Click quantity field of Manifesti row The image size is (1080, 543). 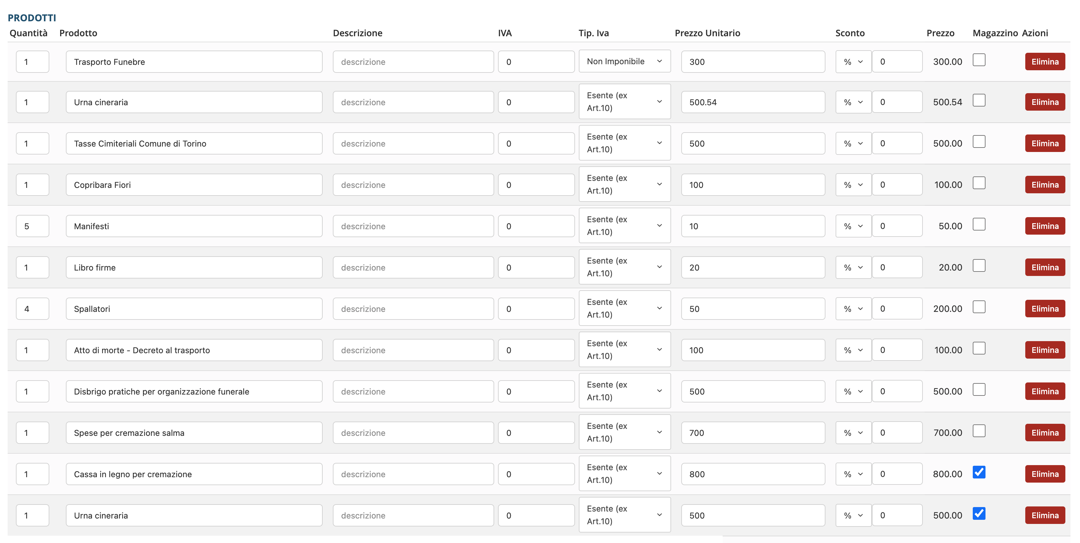pos(32,226)
